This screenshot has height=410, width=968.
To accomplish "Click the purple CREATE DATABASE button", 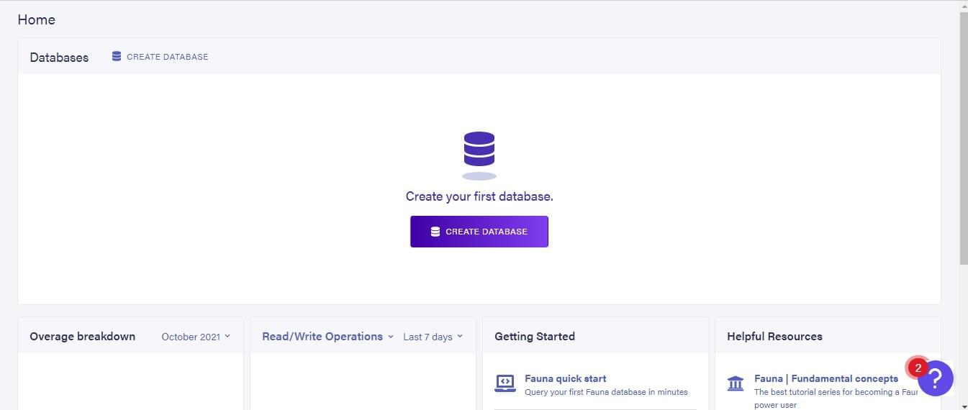I will click(479, 232).
